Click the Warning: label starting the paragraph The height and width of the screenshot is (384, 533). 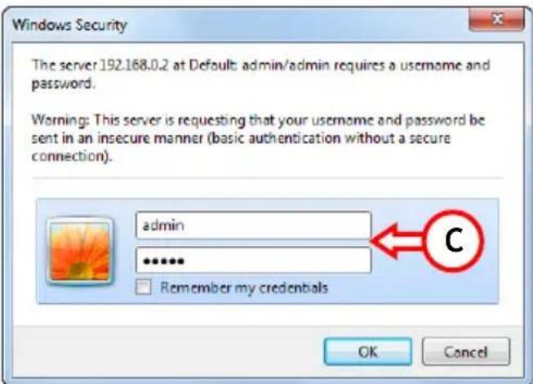[60, 120]
